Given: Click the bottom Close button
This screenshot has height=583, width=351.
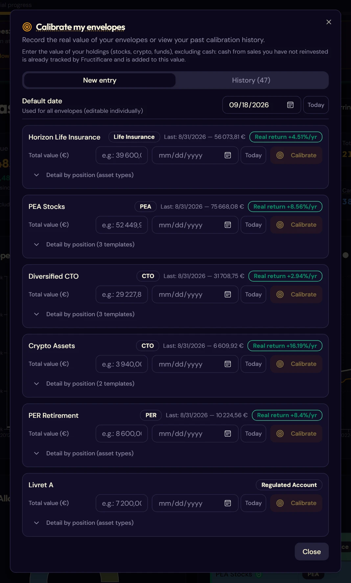Looking at the screenshot, I should tap(312, 552).
